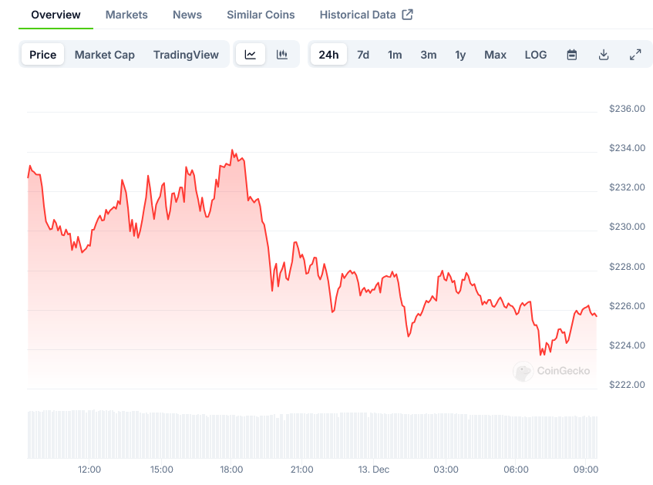This screenshot has width=653, height=485.
Task: Go to Similar Coins tab
Action: tap(261, 15)
